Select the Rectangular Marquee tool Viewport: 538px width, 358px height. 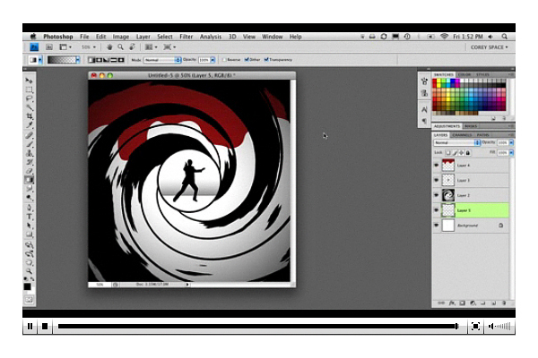30,89
